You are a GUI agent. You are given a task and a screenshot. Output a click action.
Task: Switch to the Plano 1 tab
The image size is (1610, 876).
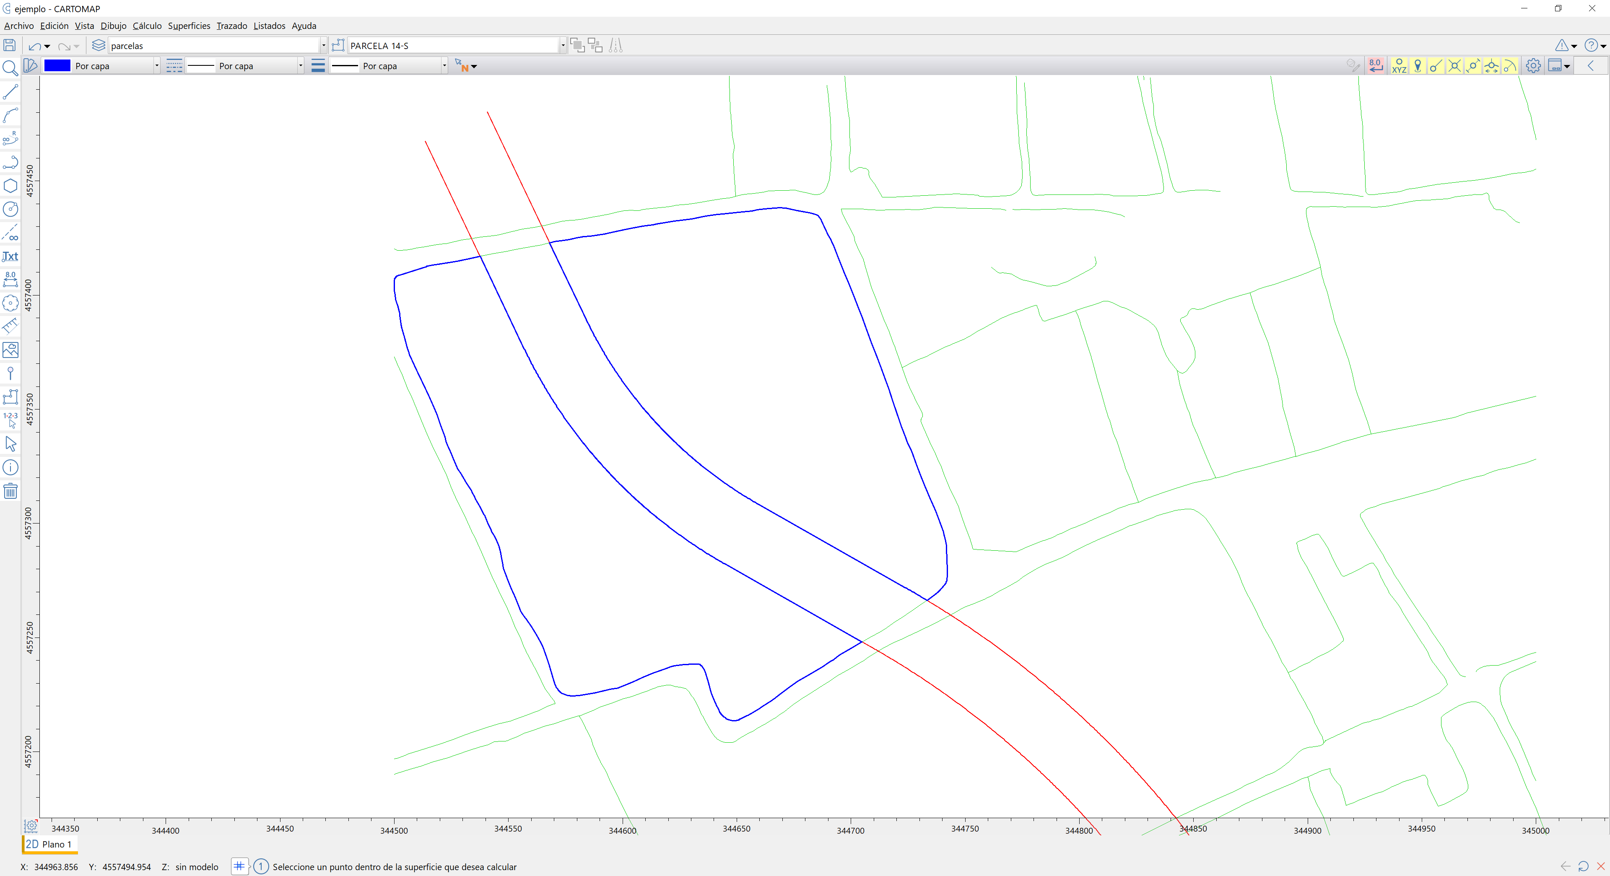(x=49, y=844)
